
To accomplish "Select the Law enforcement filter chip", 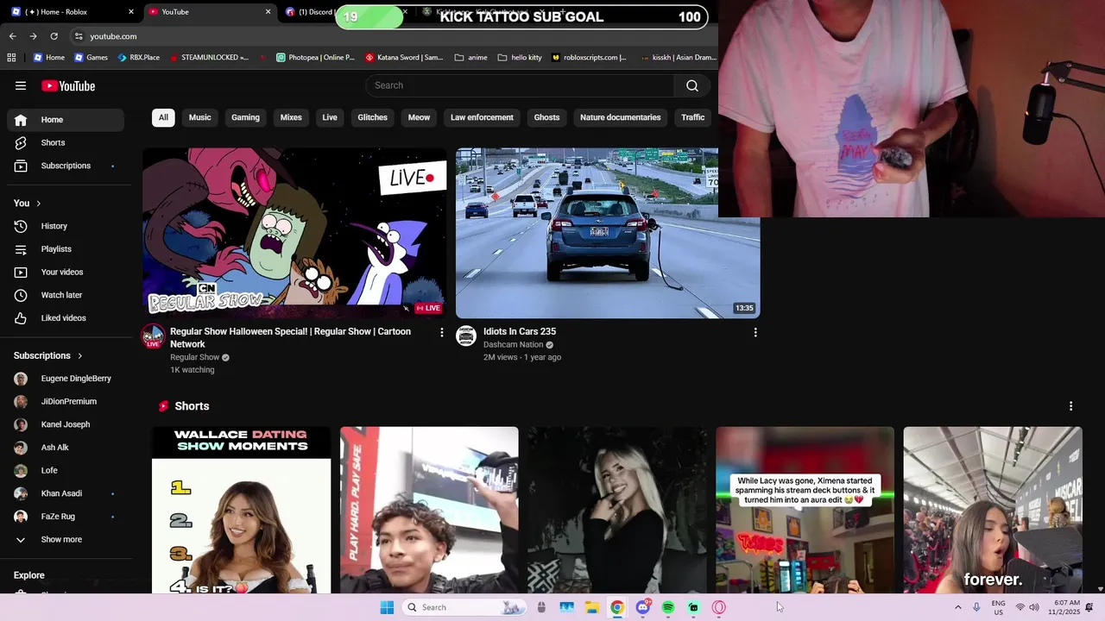I will click(482, 117).
